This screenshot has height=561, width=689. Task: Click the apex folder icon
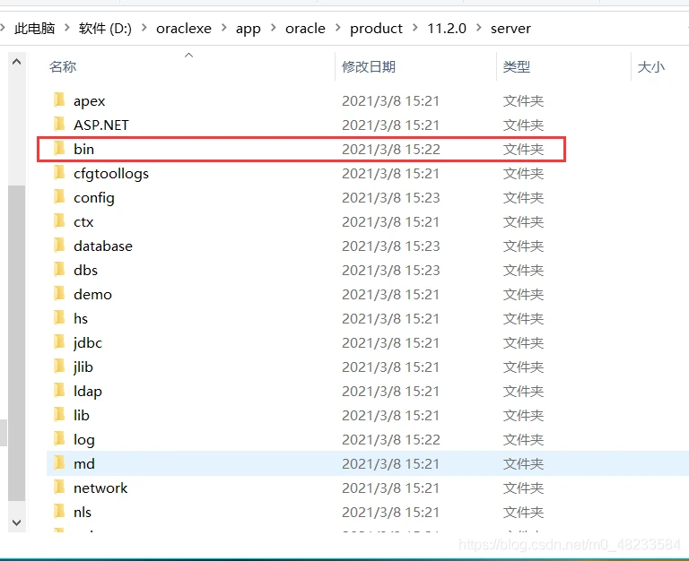(x=59, y=100)
